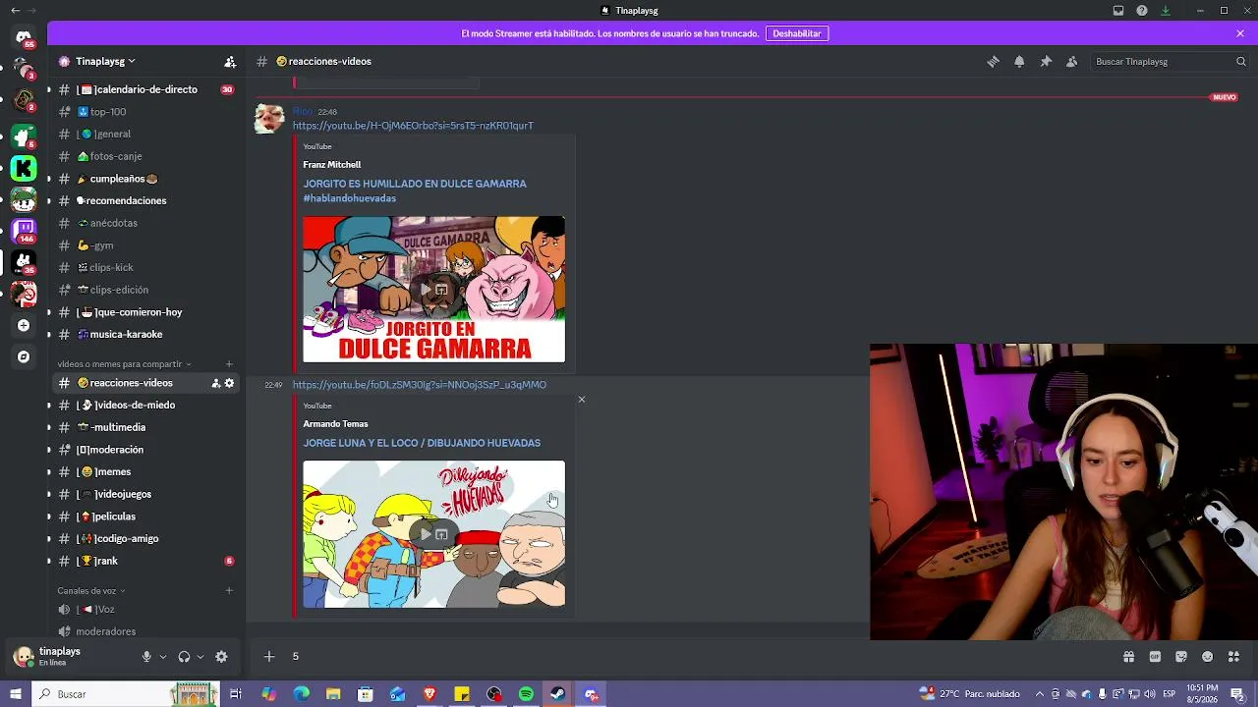Attach a file with the plus button
This screenshot has width=1258, height=707.
click(269, 657)
